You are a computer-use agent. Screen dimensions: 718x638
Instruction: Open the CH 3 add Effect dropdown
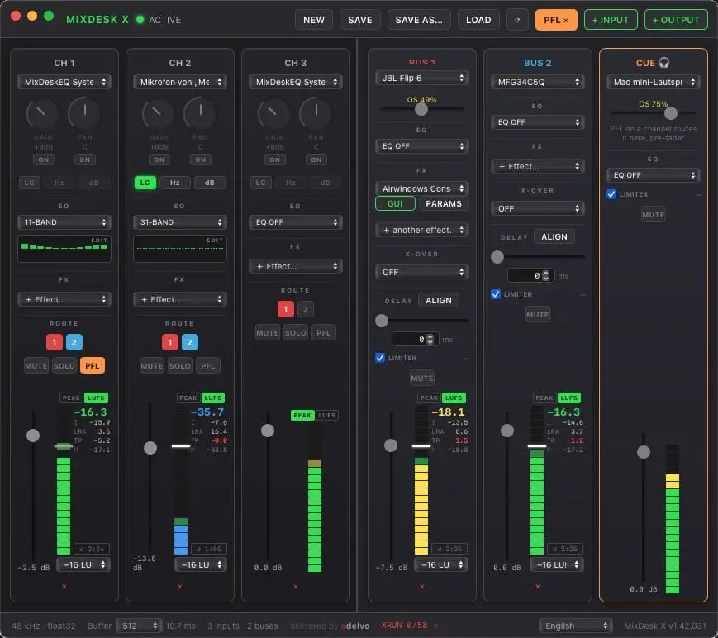(295, 267)
